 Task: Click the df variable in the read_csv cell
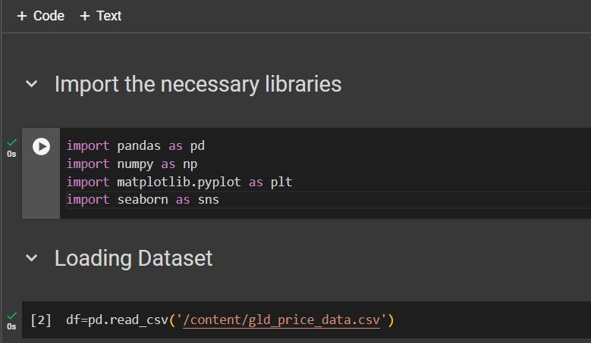tap(73, 320)
